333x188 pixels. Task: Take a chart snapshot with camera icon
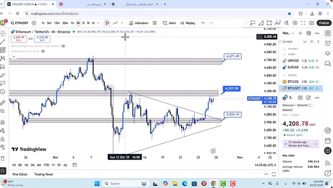(312, 23)
